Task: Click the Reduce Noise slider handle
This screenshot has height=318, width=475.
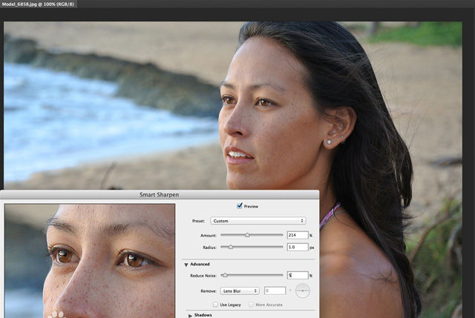Action: (x=225, y=275)
